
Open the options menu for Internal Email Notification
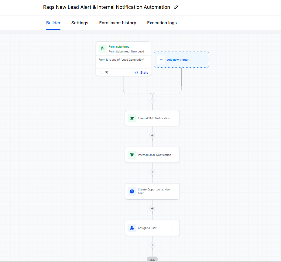pos(174,155)
